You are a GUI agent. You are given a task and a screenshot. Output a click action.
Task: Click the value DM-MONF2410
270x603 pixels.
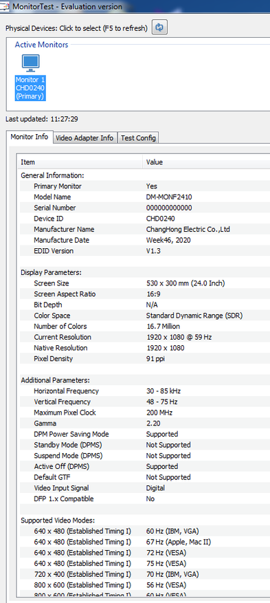point(169,197)
